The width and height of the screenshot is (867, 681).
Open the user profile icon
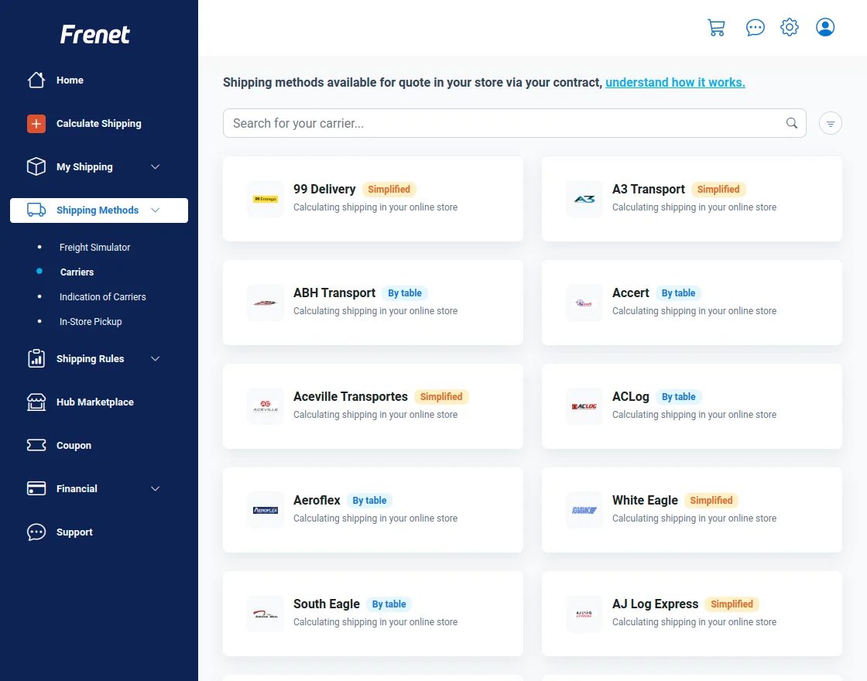click(825, 27)
